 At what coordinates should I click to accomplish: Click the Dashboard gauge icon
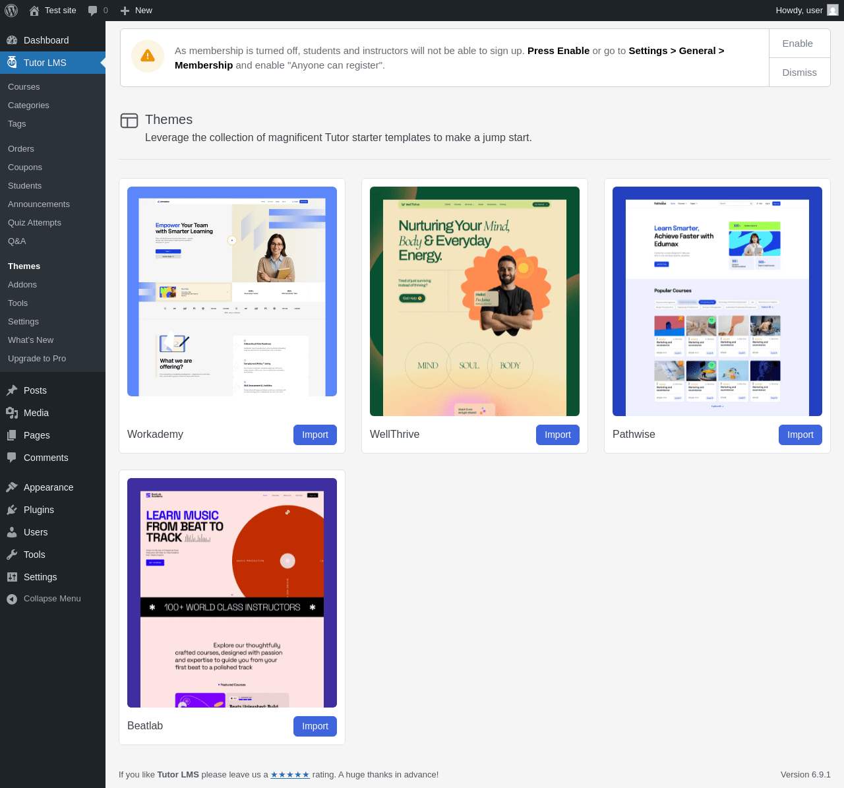click(x=12, y=40)
